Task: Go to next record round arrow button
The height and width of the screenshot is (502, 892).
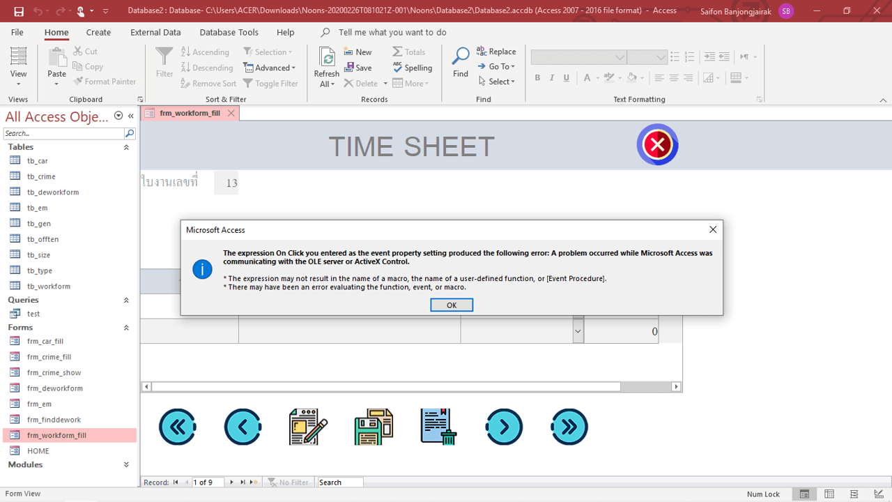Action: pyautogui.click(x=504, y=427)
